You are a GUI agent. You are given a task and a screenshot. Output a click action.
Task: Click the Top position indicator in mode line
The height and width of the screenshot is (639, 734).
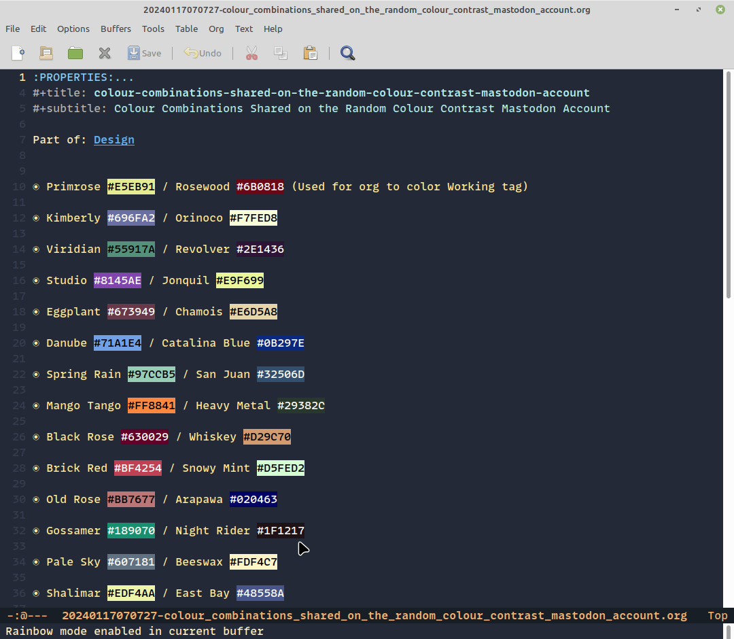718,616
